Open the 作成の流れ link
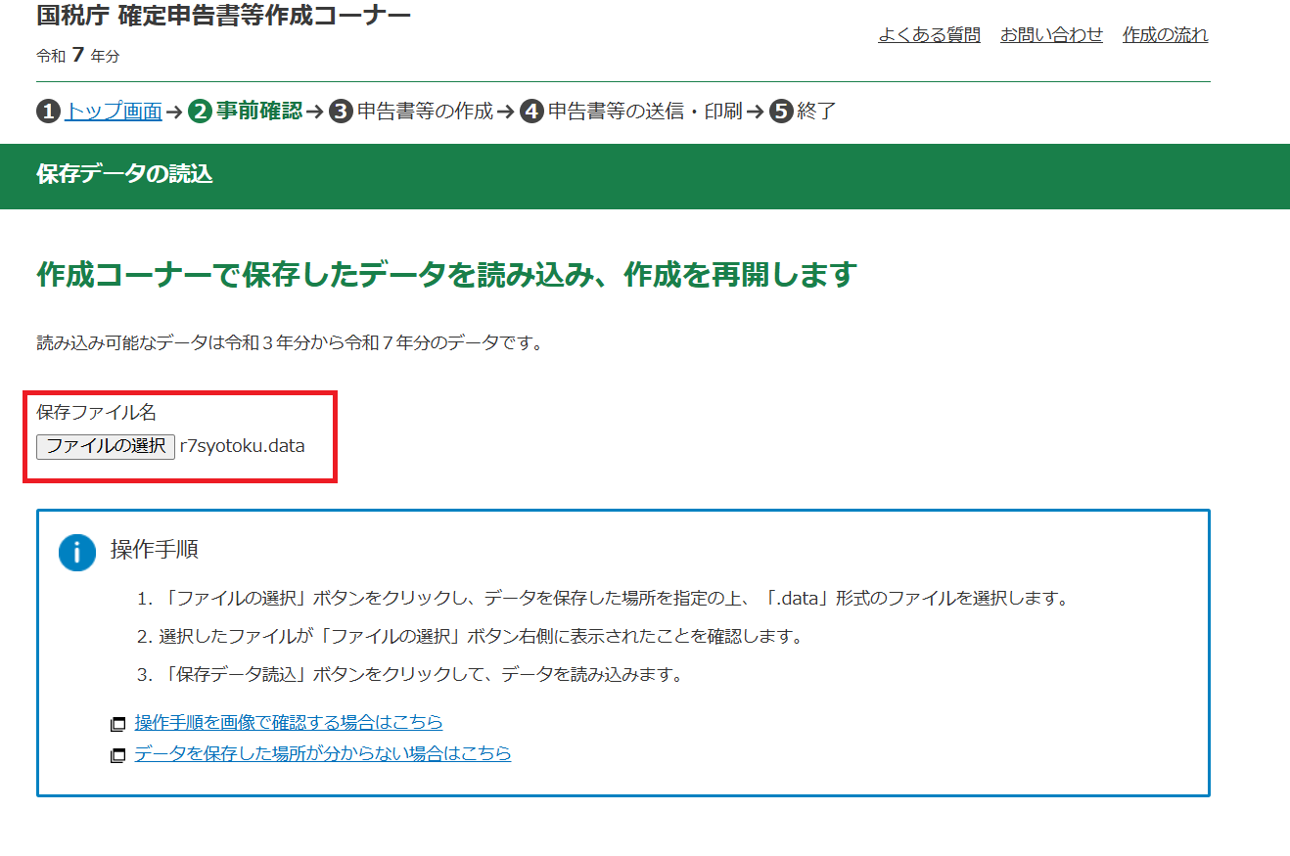 point(1165,35)
